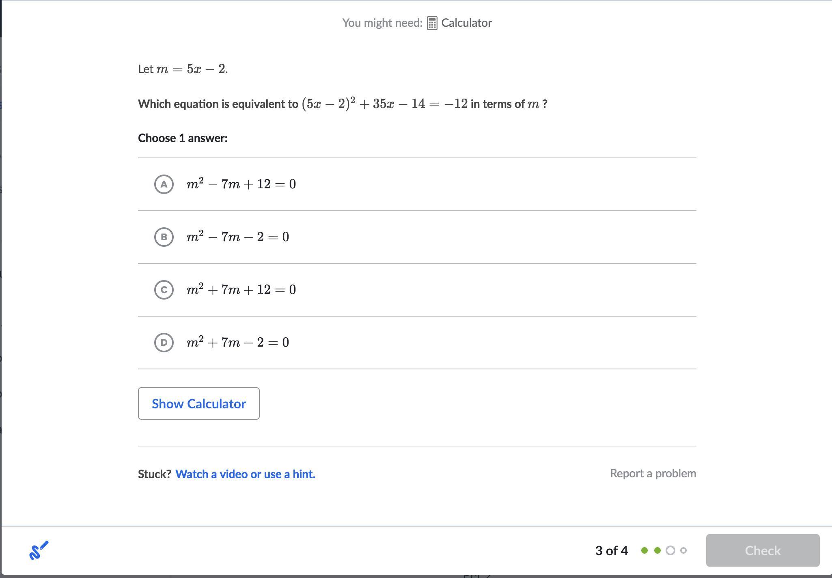Select radio option A
Screen dimensions: 832x578
(x=164, y=184)
